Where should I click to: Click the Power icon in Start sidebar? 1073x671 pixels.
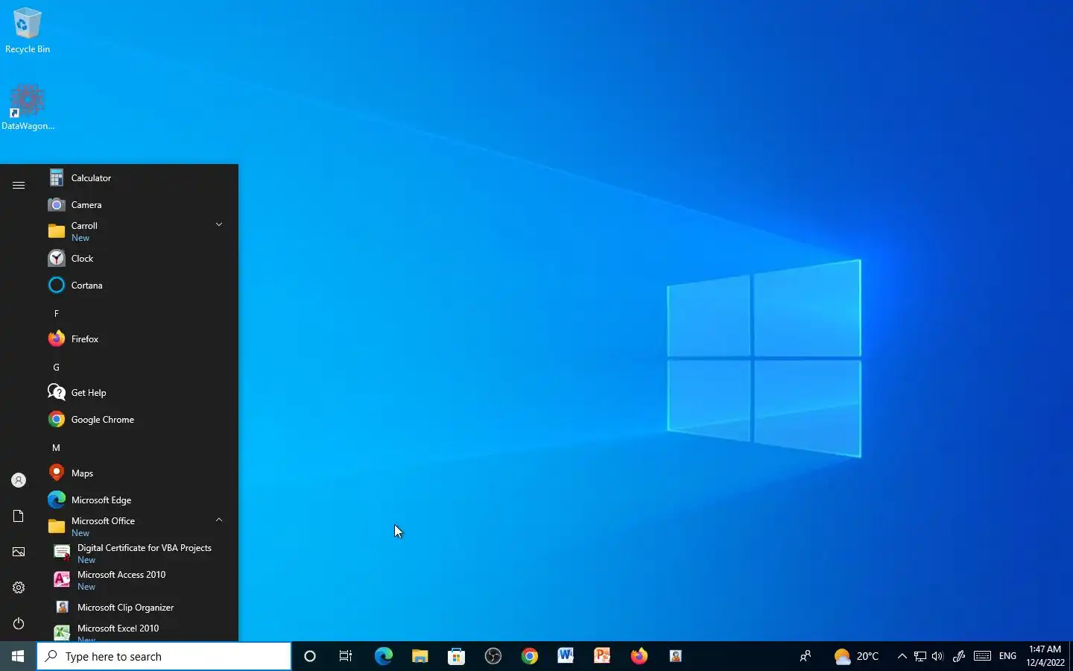(19, 623)
